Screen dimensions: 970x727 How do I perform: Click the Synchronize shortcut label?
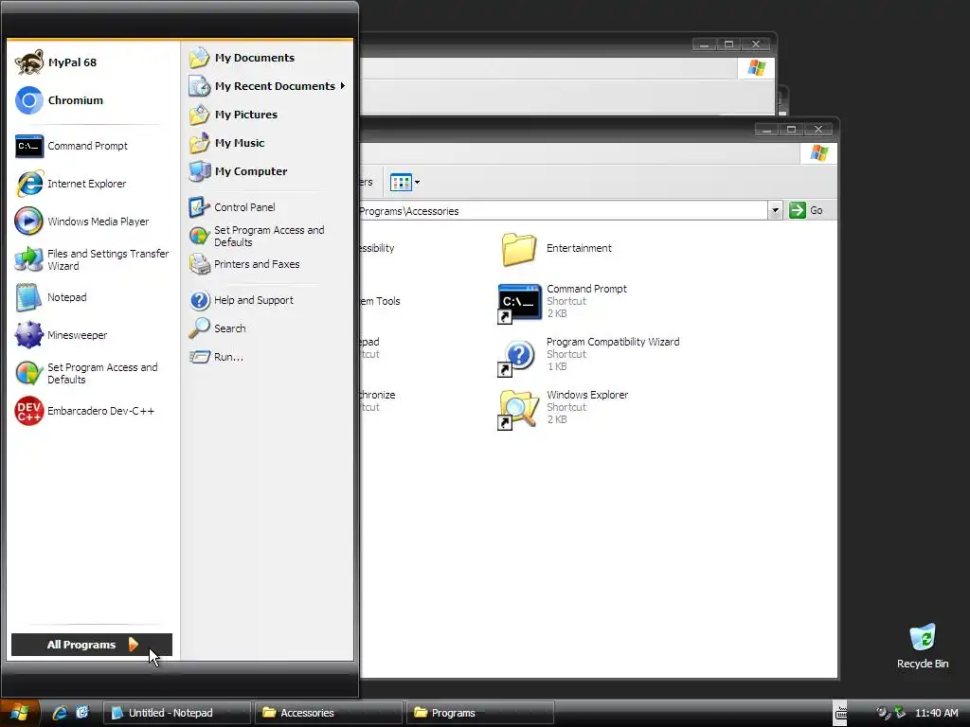377,395
